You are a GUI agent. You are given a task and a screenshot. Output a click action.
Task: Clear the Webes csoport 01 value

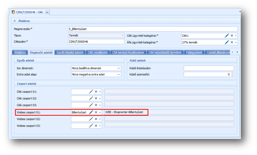(96, 112)
